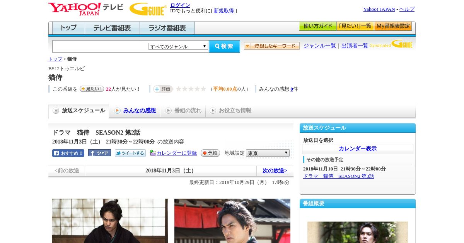Select the 番組の流れ tab
Viewport: 464px width, 243px height.
[x=184, y=111]
